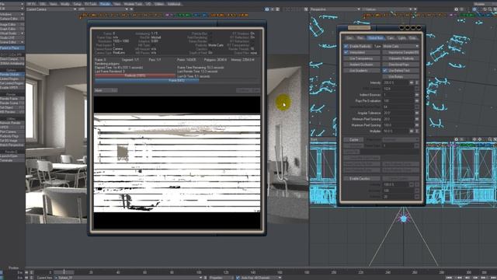Open the Surface Editor from the left sidebar
The height and width of the screenshot is (280, 497).
12,19
